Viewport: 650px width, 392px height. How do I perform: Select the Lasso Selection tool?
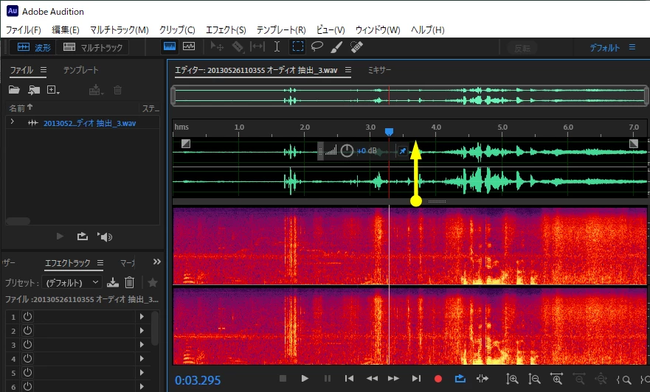click(x=317, y=46)
